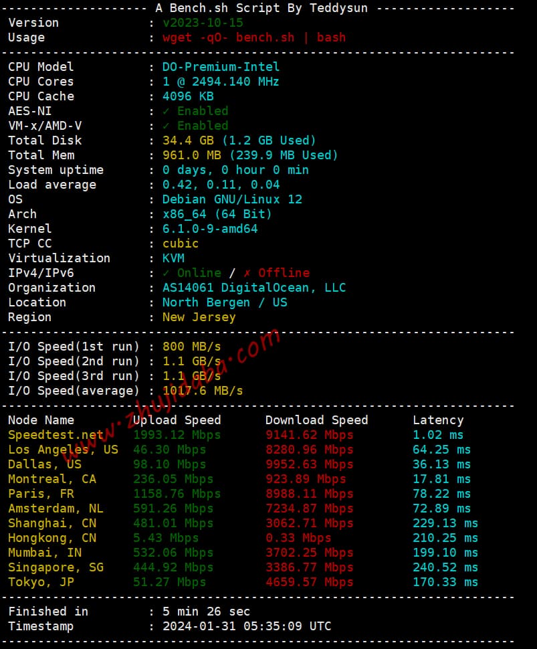This screenshot has width=537, height=649.
Task: Click the timestamp 2024-01-31 05:35:09 UTC
Action: pos(247,626)
